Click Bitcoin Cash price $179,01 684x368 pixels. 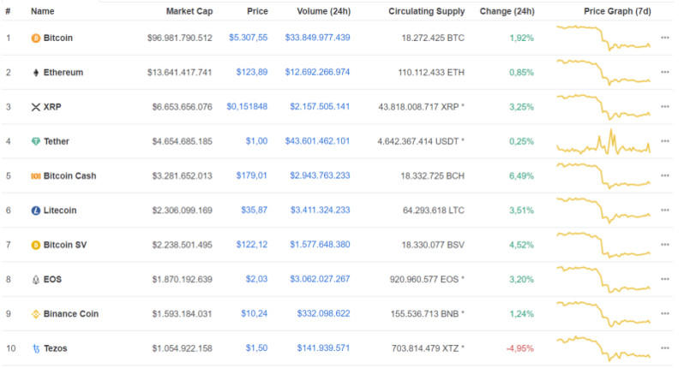click(252, 175)
